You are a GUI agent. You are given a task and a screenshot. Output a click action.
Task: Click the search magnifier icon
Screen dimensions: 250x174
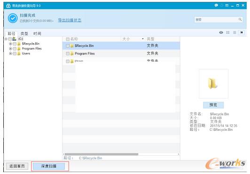240,20
